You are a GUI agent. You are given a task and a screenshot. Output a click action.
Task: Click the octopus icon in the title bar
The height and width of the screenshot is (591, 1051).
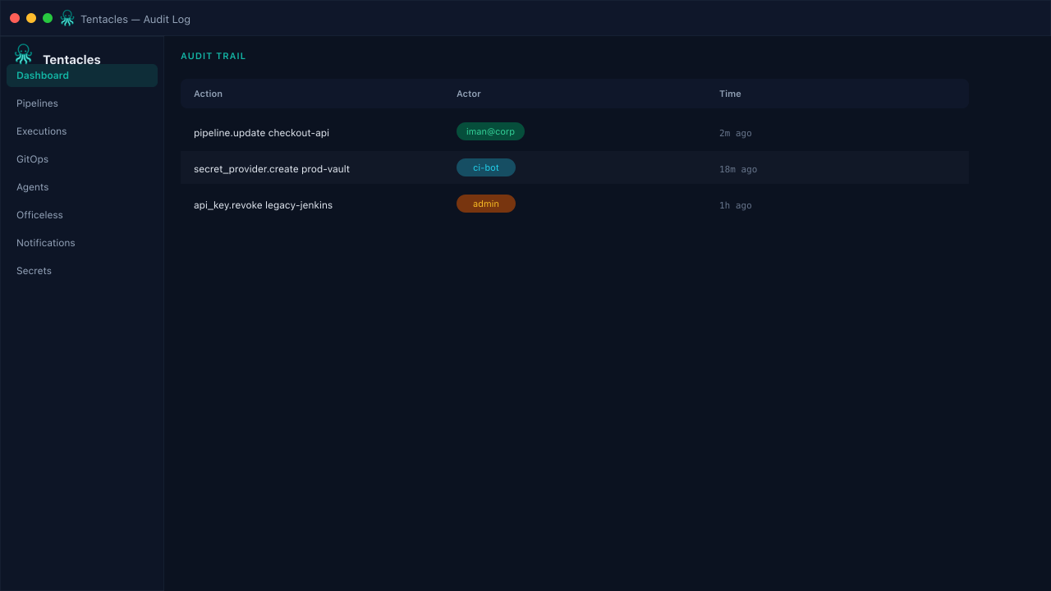[x=67, y=18]
